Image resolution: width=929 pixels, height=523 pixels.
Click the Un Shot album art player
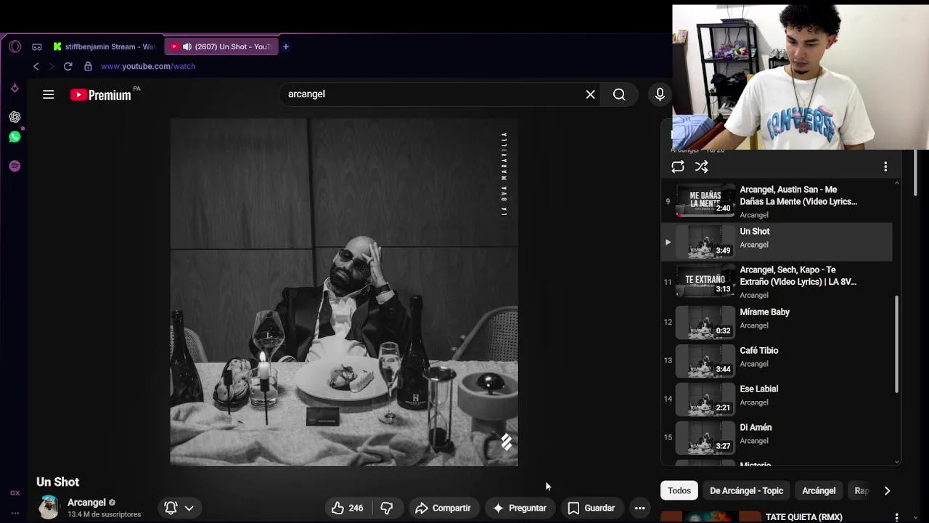click(344, 293)
